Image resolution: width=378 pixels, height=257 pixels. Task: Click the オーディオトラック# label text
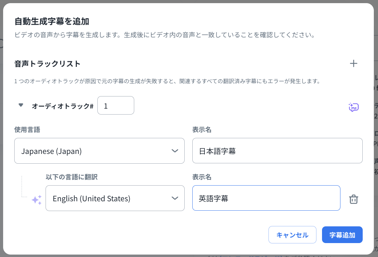click(63, 106)
